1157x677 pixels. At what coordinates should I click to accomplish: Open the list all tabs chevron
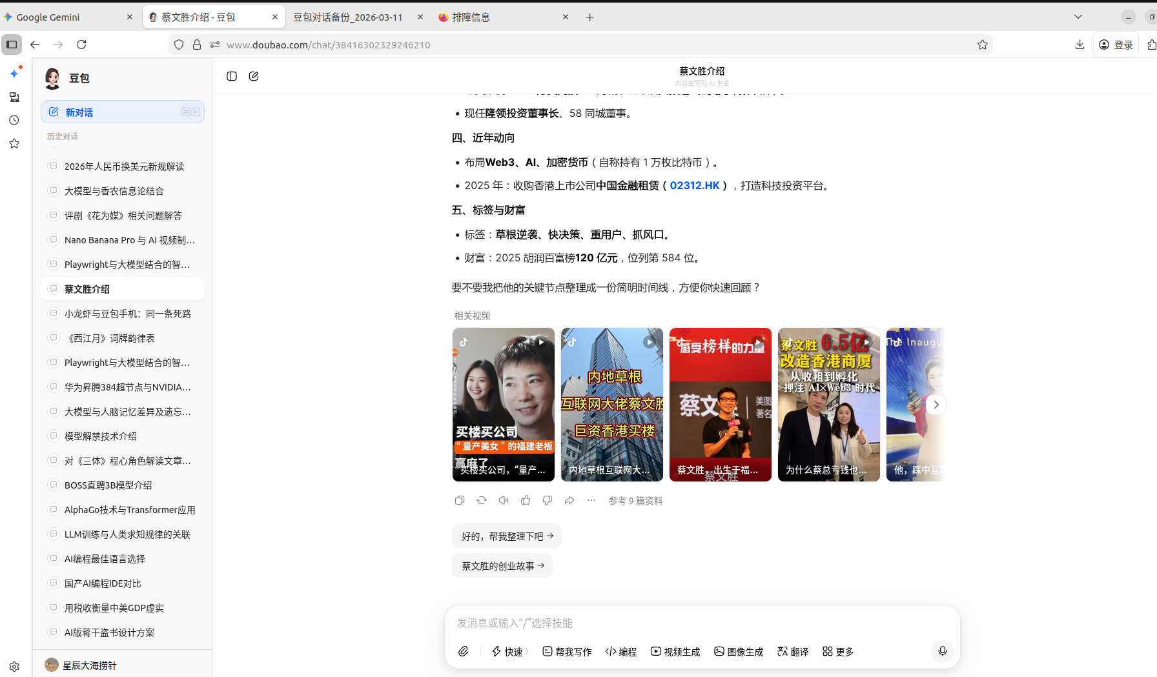pyautogui.click(x=1078, y=17)
